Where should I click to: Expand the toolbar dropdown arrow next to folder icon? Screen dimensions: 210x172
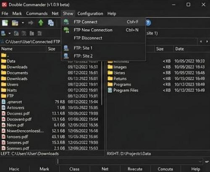[23, 23]
